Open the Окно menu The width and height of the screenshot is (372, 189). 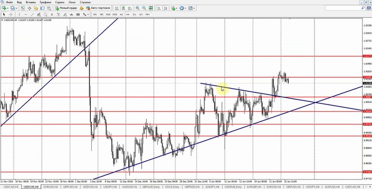point(72,2)
